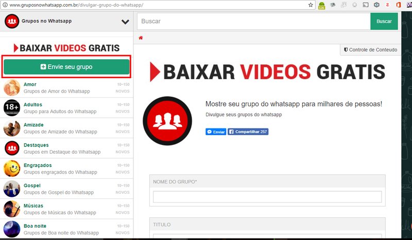View site information icon in address bar
412x240 pixels.
(5, 5)
